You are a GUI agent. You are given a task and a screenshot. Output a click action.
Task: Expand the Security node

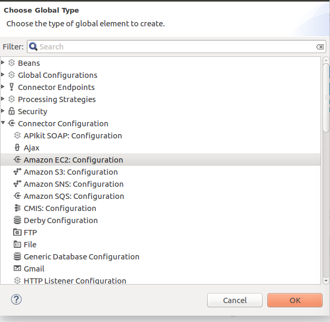click(x=3, y=110)
